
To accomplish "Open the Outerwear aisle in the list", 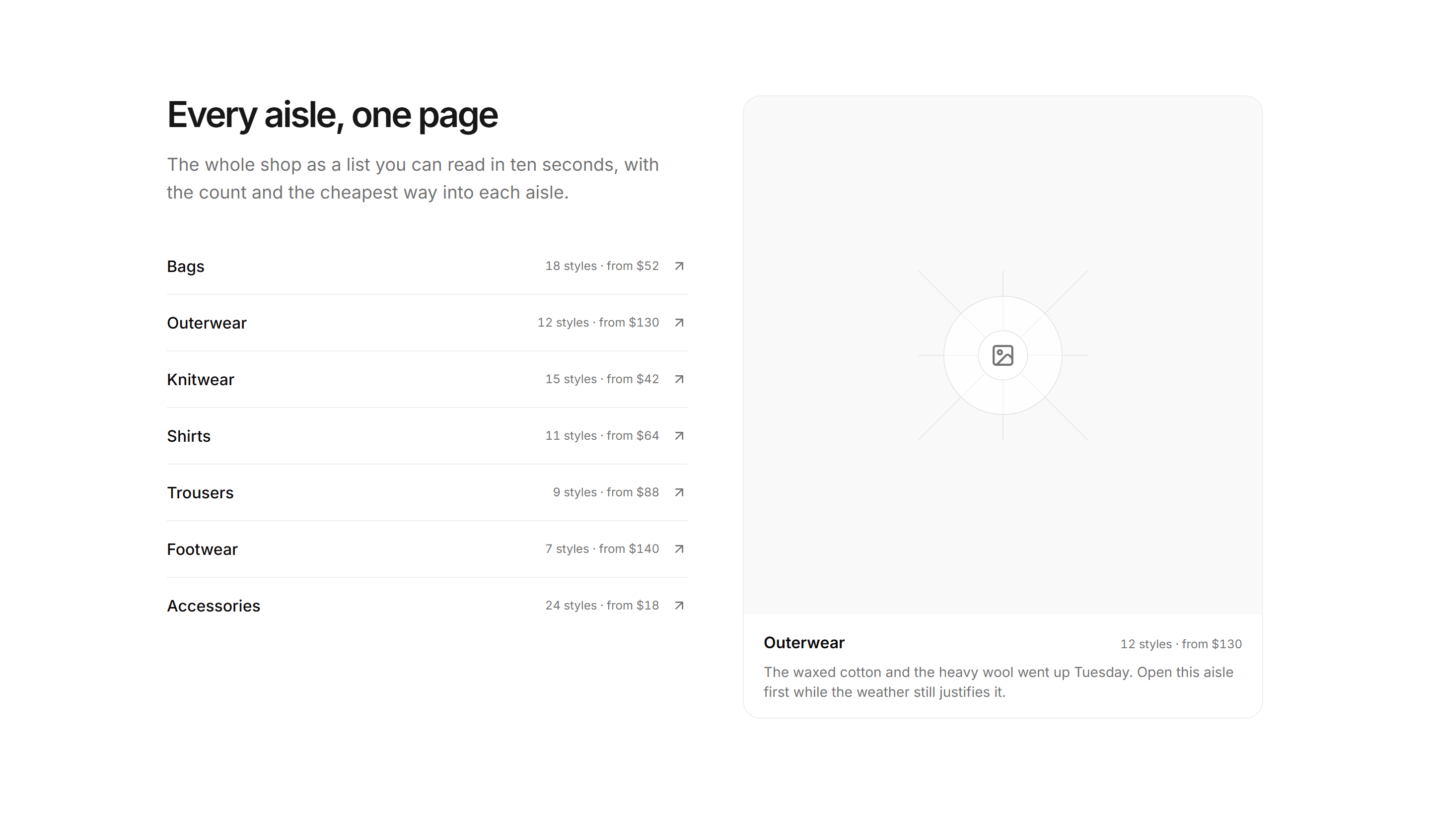I will click(427, 323).
